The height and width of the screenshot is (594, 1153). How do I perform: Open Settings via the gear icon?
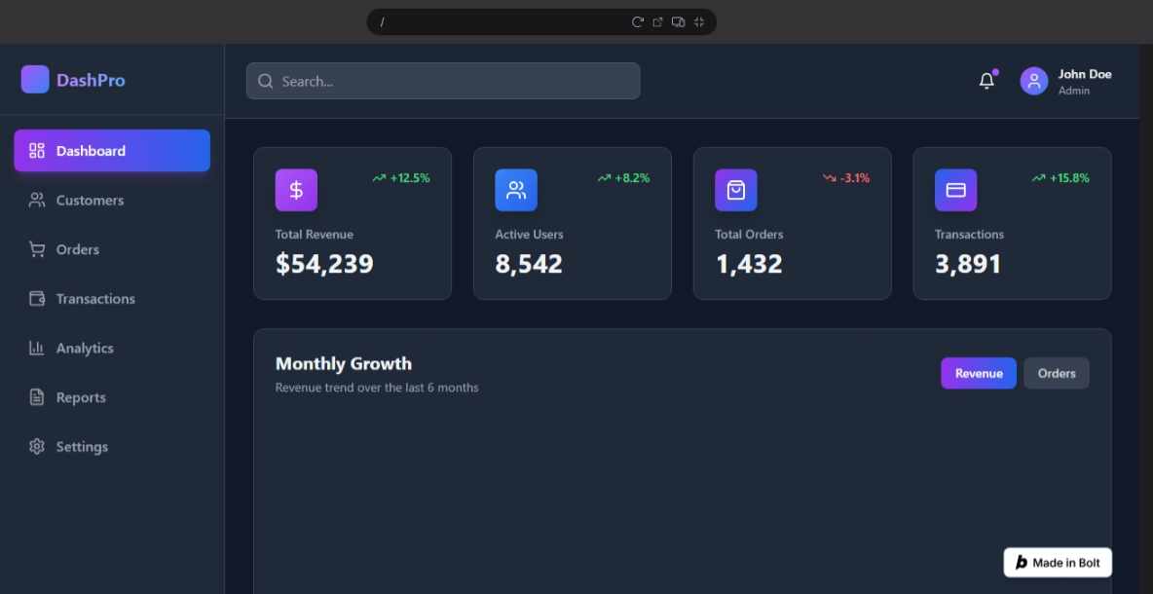[x=37, y=446]
